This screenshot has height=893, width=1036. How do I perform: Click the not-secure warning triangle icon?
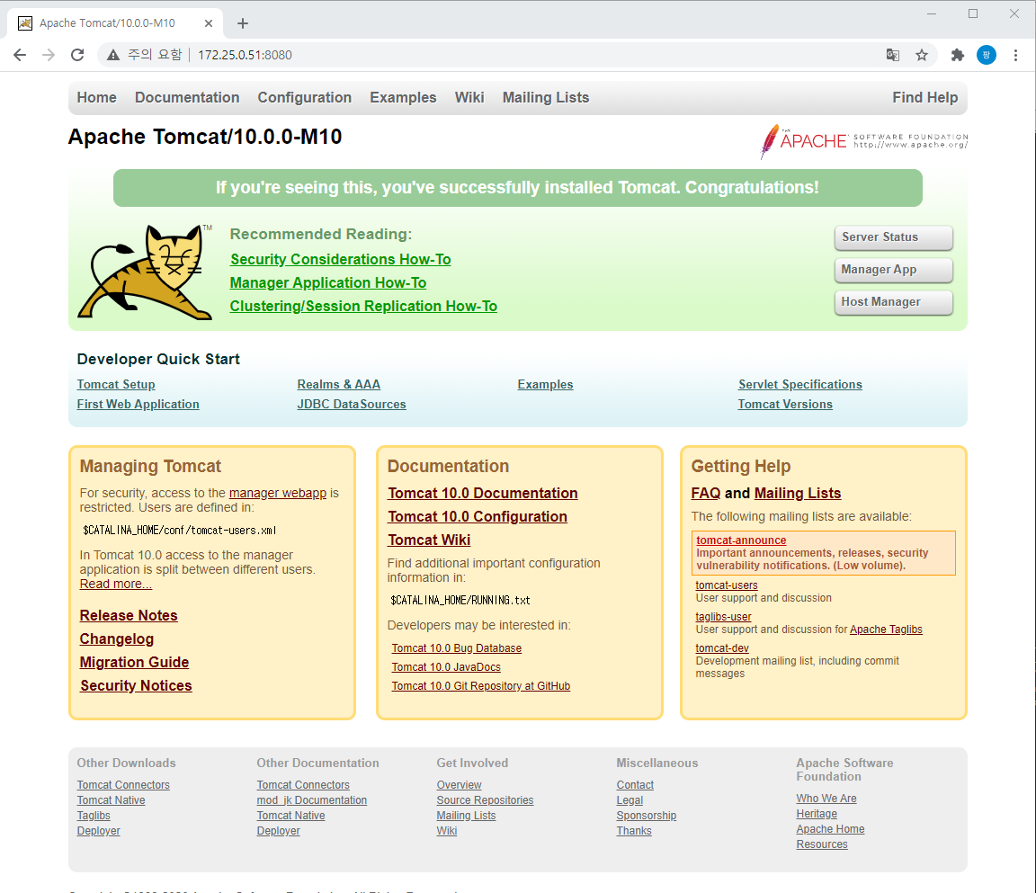tap(113, 55)
